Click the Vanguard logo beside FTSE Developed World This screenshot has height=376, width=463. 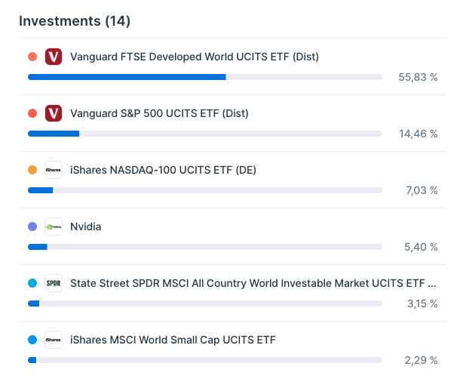coord(54,57)
